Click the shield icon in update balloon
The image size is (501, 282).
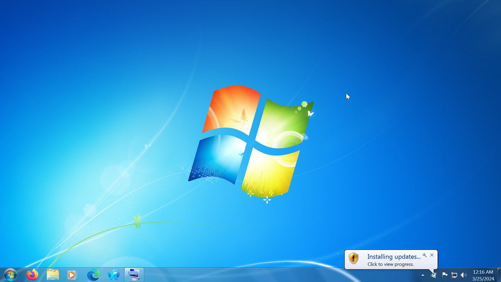pyautogui.click(x=353, y=258)
